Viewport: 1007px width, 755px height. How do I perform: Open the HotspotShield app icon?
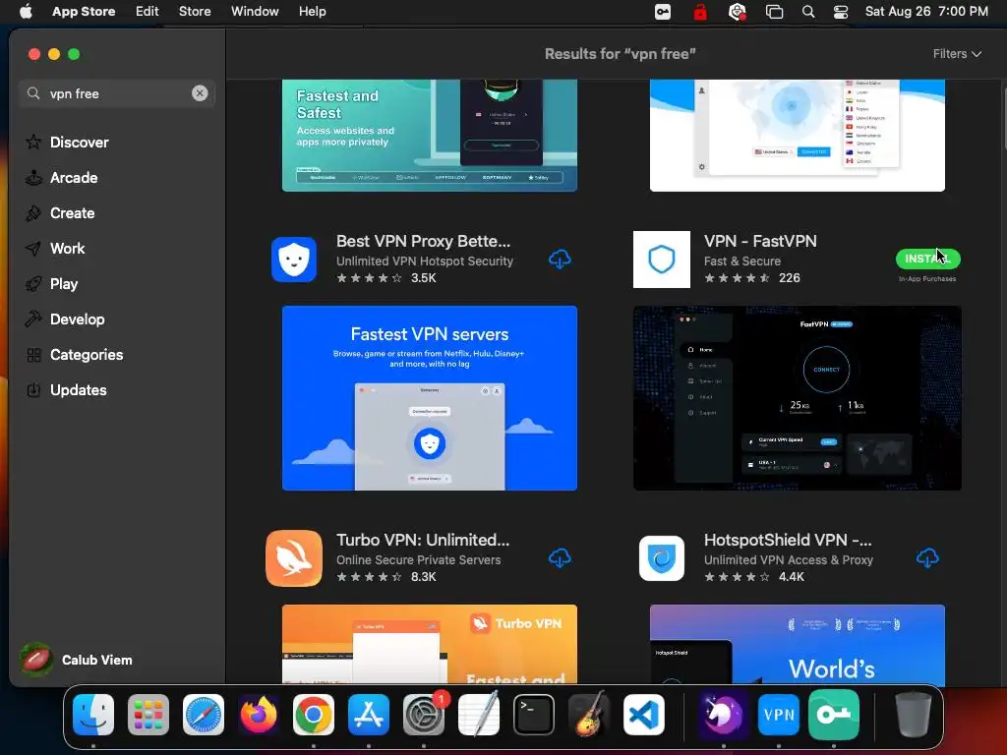coord(662,558)
